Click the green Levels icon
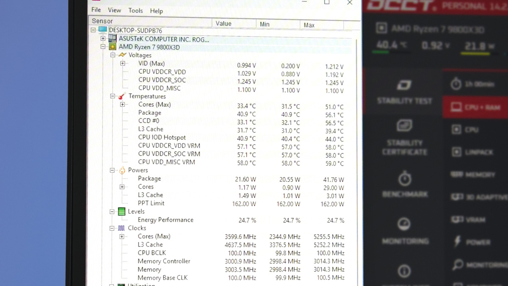This screenshot has height=286, width=508. coord(121,211)
